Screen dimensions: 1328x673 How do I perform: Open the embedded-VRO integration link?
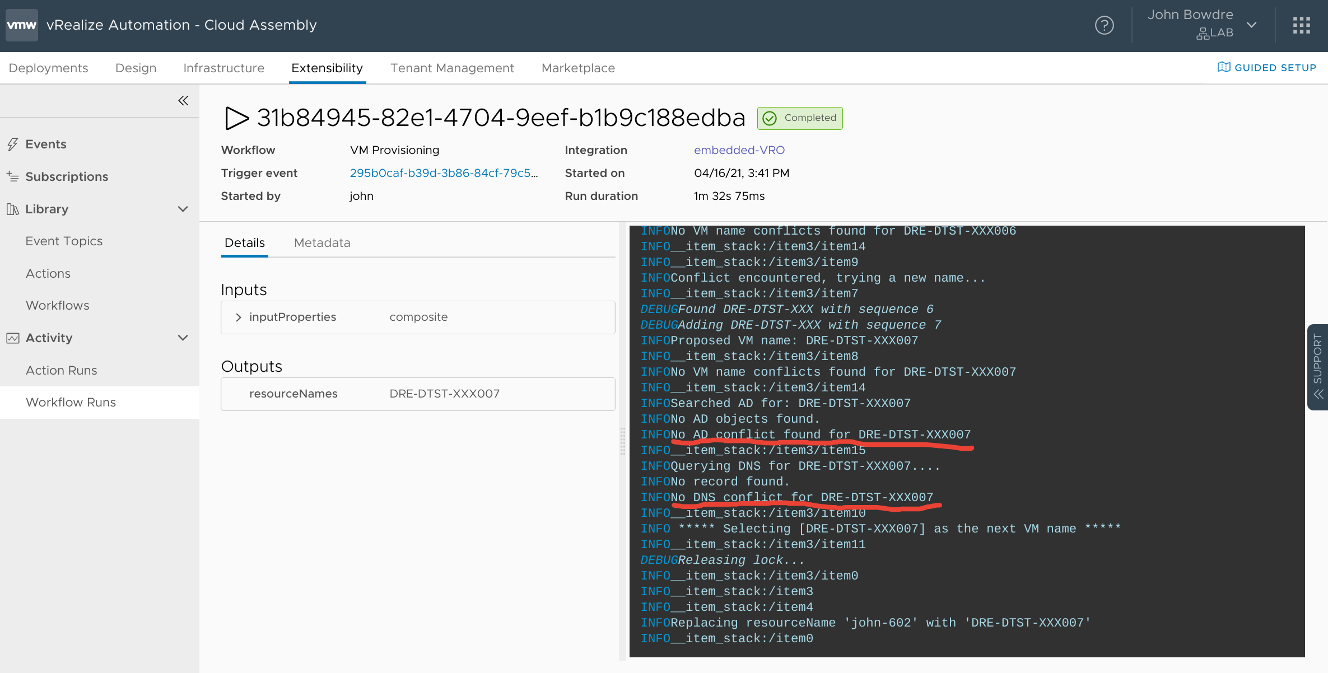739,150
